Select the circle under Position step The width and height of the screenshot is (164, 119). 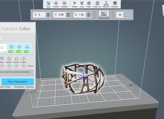click(x=24, y=66)
